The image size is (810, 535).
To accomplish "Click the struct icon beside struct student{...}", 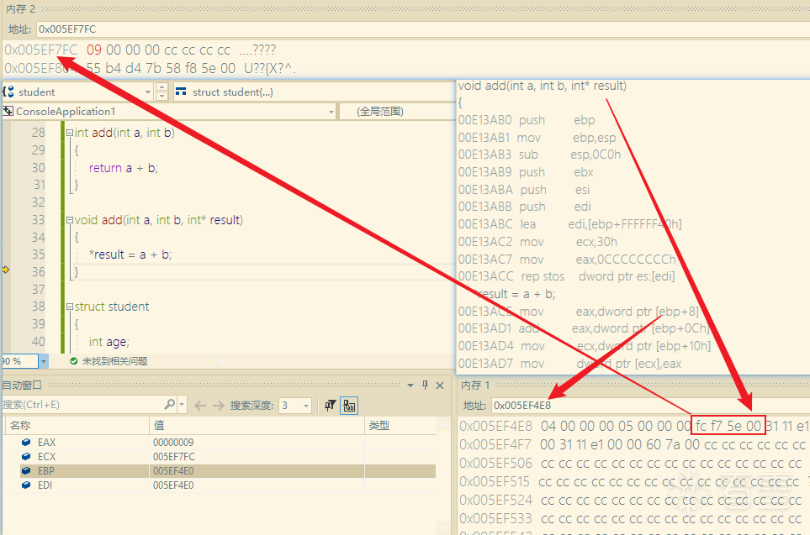I will (x=181, y=92).
